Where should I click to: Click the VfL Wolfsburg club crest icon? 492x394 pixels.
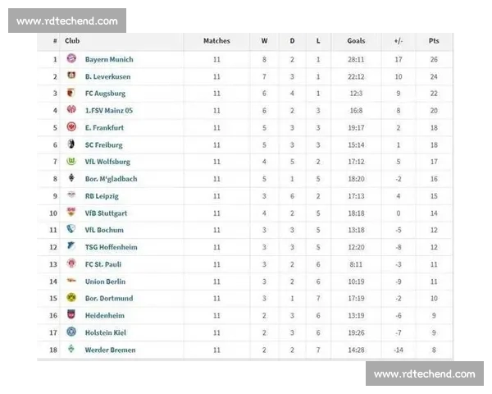point(71,162)
